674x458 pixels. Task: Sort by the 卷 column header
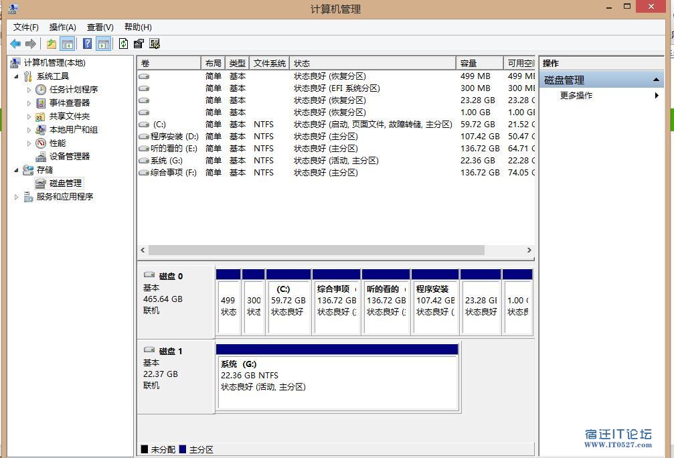click(x=169, y=63)
